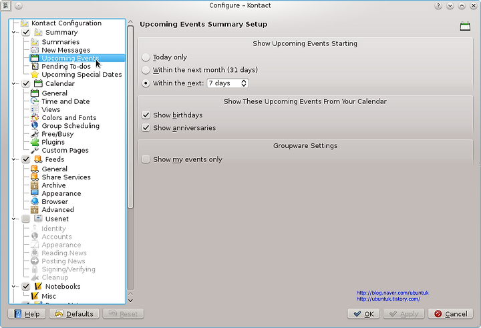
Task: Confirm with the OK button
Action: tap(363, 314)
